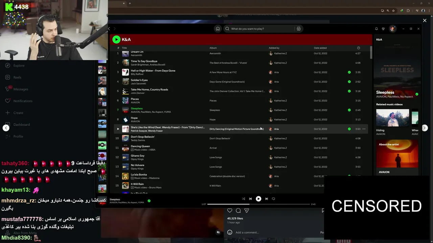
Task: Unmute the Instagram video speaker icon
Action: 218,232
